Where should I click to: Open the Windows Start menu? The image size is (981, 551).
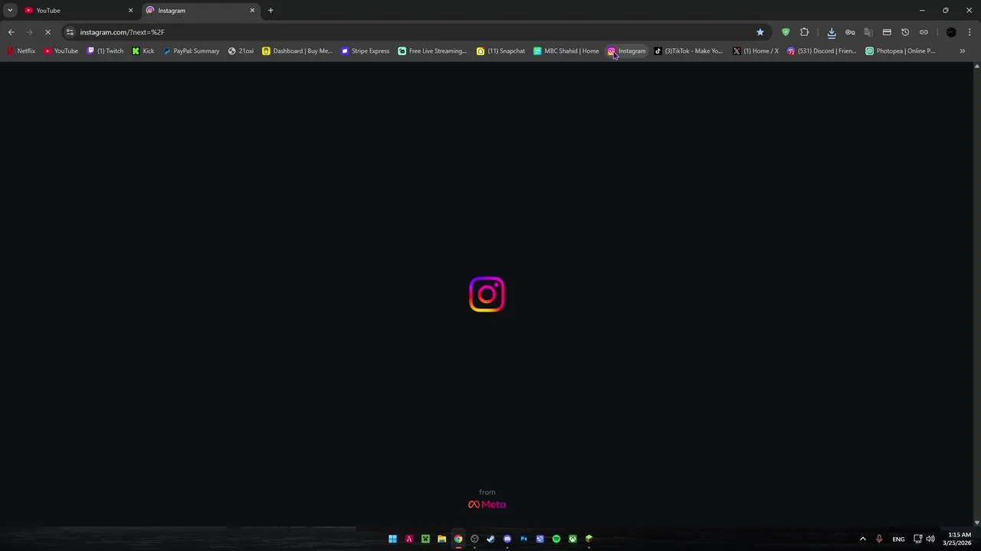coord(392,539)
